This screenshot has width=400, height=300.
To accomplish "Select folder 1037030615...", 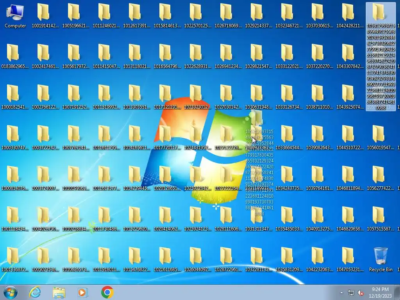I will click(320, 16).
